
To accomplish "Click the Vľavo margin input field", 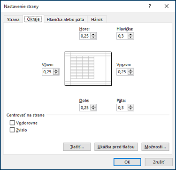I will click(x=48, y=72).
